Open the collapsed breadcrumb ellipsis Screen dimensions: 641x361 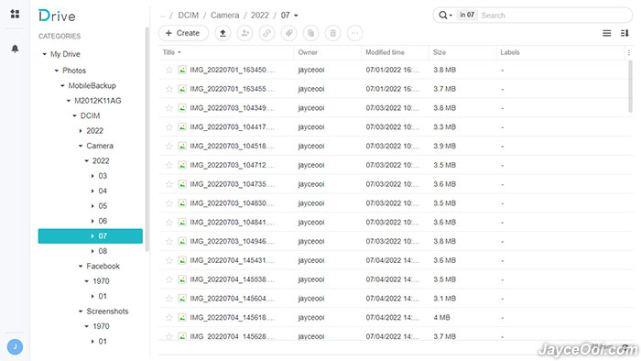click(x=162, y=16)
